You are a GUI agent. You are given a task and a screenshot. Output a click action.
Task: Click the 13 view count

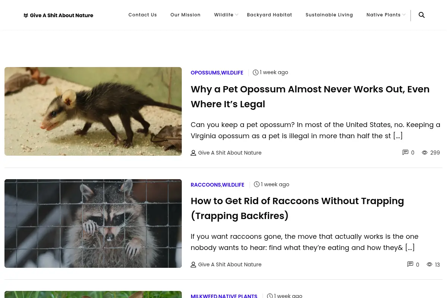[437, 264]
